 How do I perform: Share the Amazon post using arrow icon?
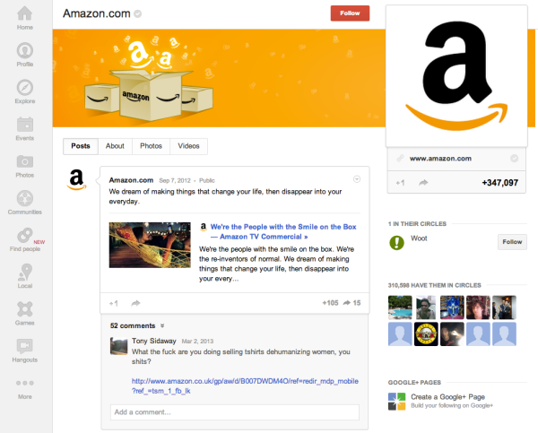[136, 303]
